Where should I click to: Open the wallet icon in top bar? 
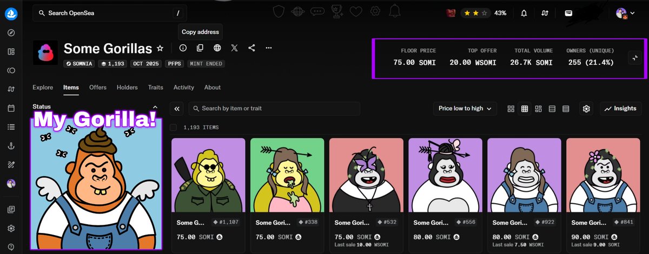pos(568,13)
